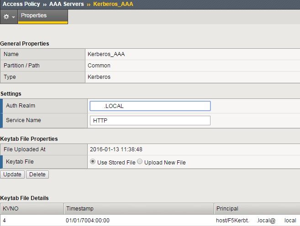Click the KVNO column header
Image resolution: width=300 pixels, height=226 pixels.
tap(32, 209)
